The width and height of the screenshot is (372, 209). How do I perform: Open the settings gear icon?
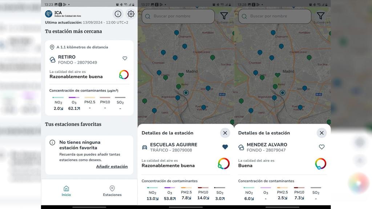[131, 14]
